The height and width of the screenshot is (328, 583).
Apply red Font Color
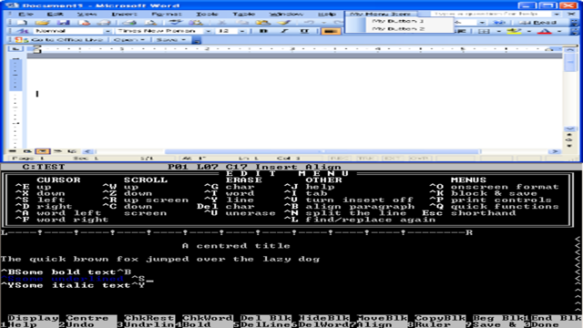[545, 31]
